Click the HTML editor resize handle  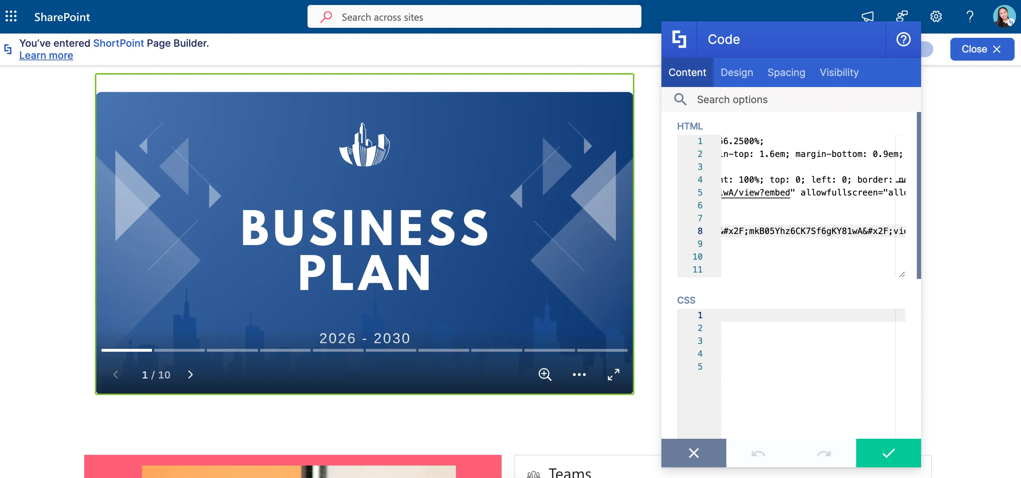tap(902, 274)
